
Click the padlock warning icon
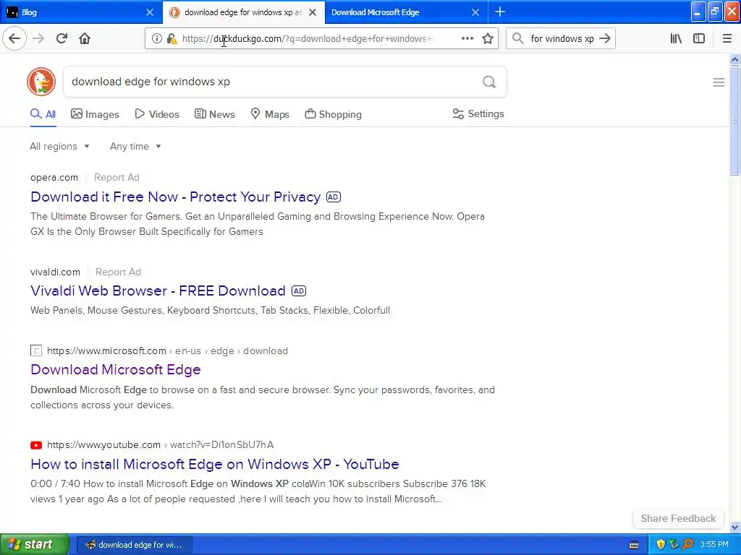[x=172, y=39]
